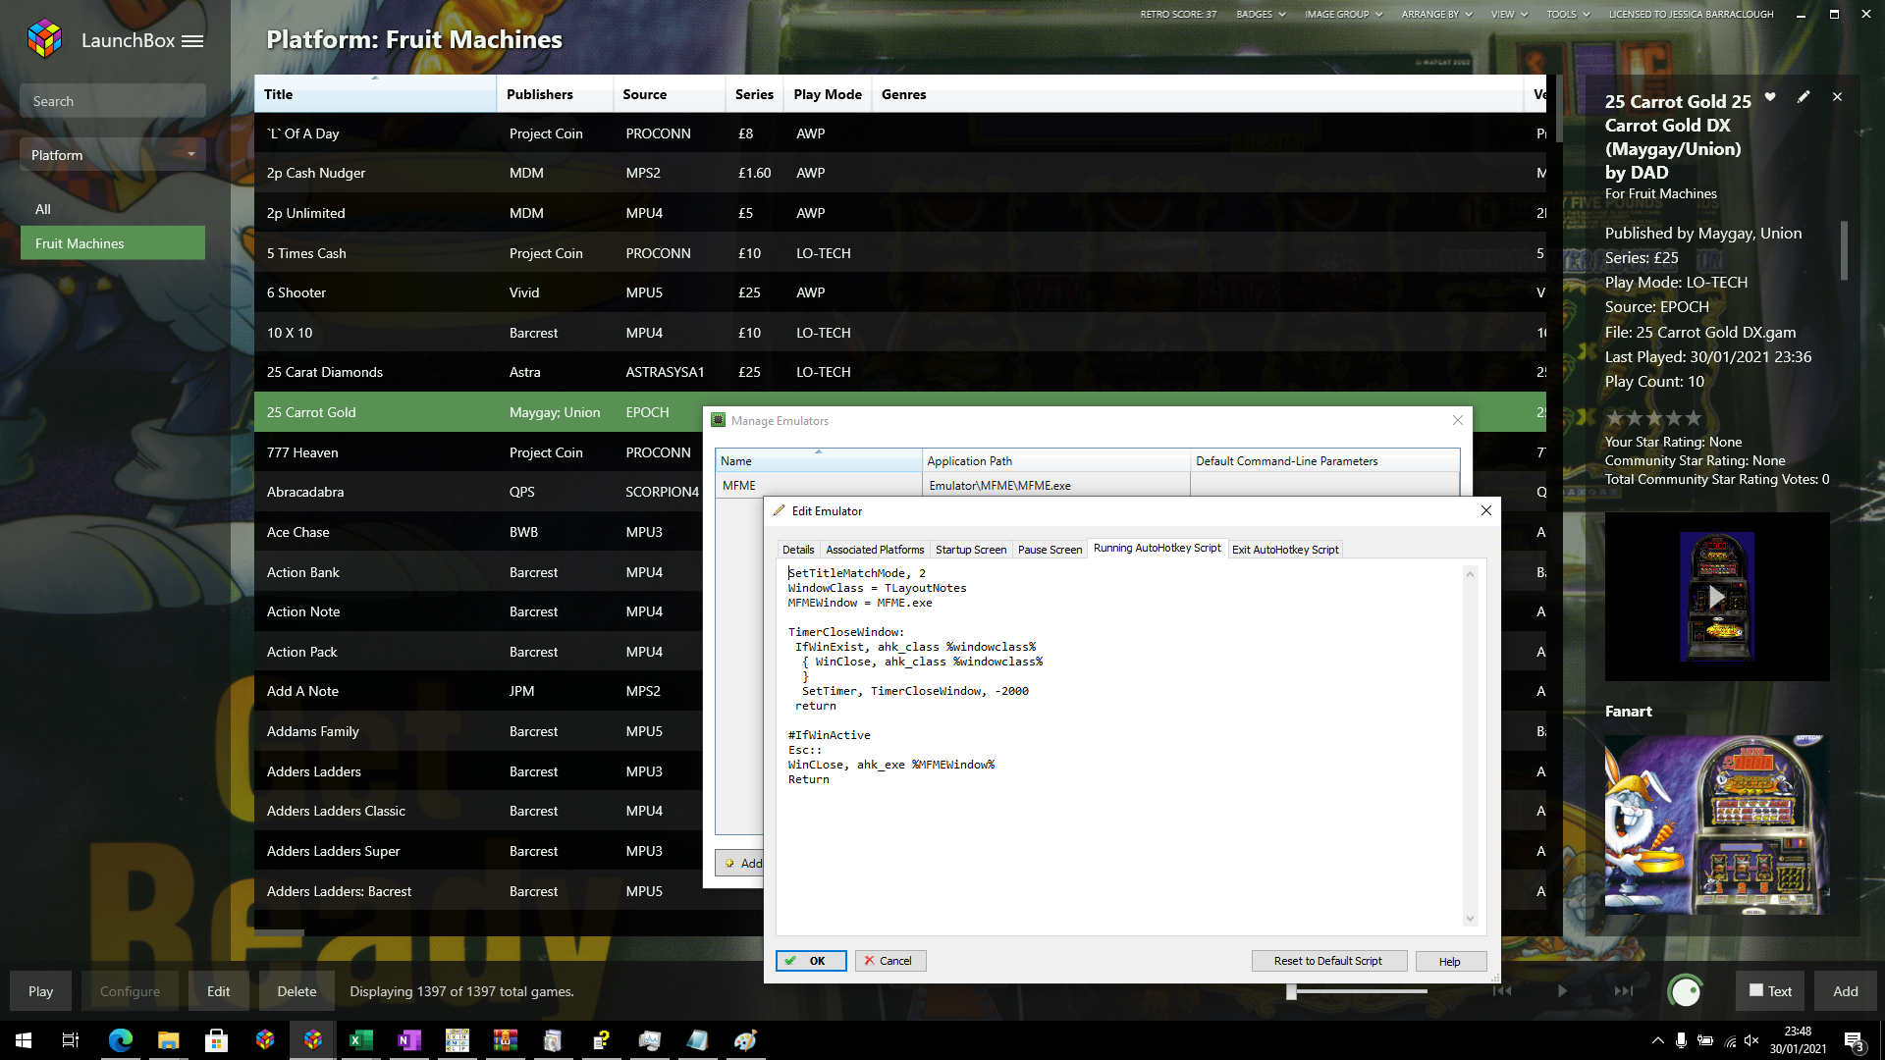Click the Add button in Manage Emulators
Image resolution: width=1885 pixels, height=1060 pixels.
740,863
